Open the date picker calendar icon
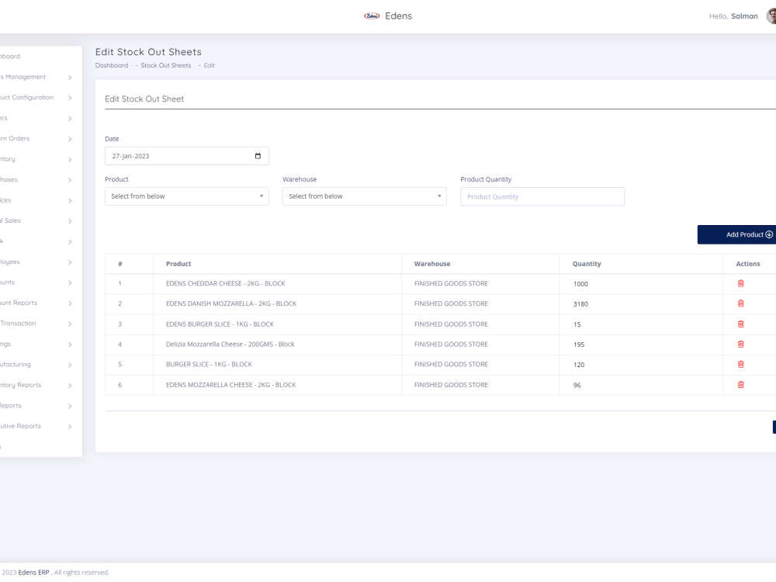This screenshot has width=776, height=582. pyautogui.click(x=258, y=156)
